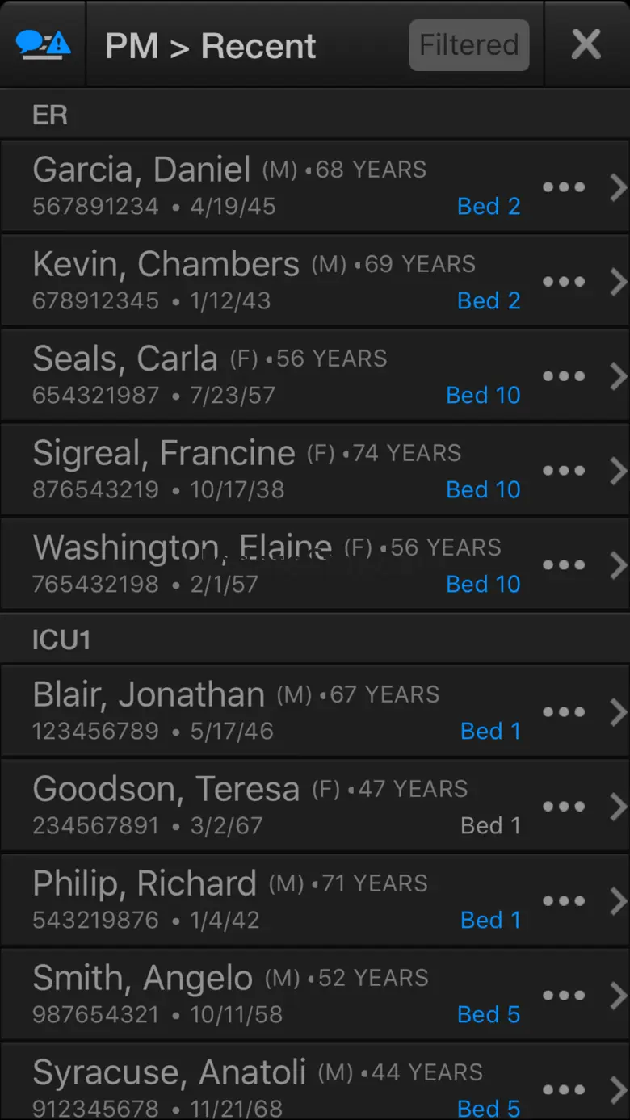Select the ICU1 section header
630x1120 pixels.
pyautogui.click(x=61, y=640)
